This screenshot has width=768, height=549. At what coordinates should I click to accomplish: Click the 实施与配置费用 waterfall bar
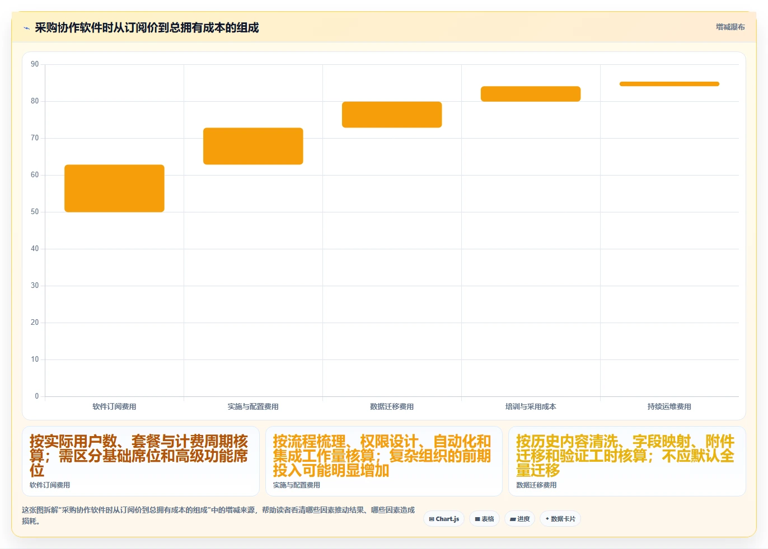pyautogui.click(x=253, y=146)
